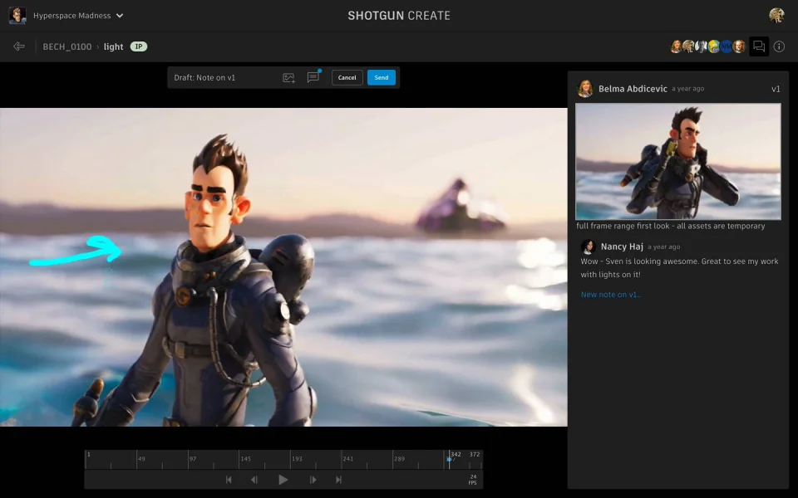Open Belma Abdicevic's note thumbnail

678,162
